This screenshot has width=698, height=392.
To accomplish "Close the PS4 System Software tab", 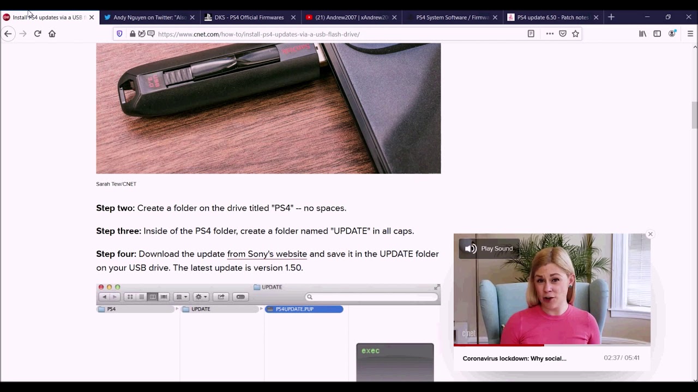I will [x=495, y=17].
